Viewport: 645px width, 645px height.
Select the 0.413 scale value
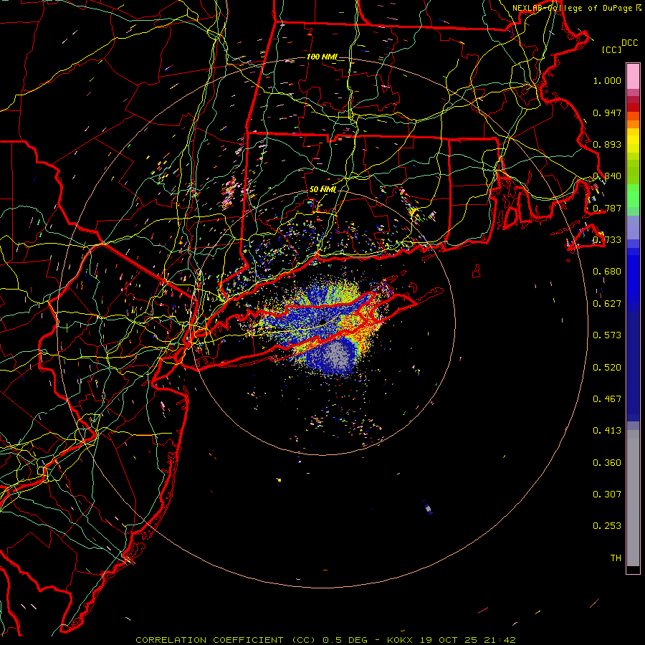point(607,431)
